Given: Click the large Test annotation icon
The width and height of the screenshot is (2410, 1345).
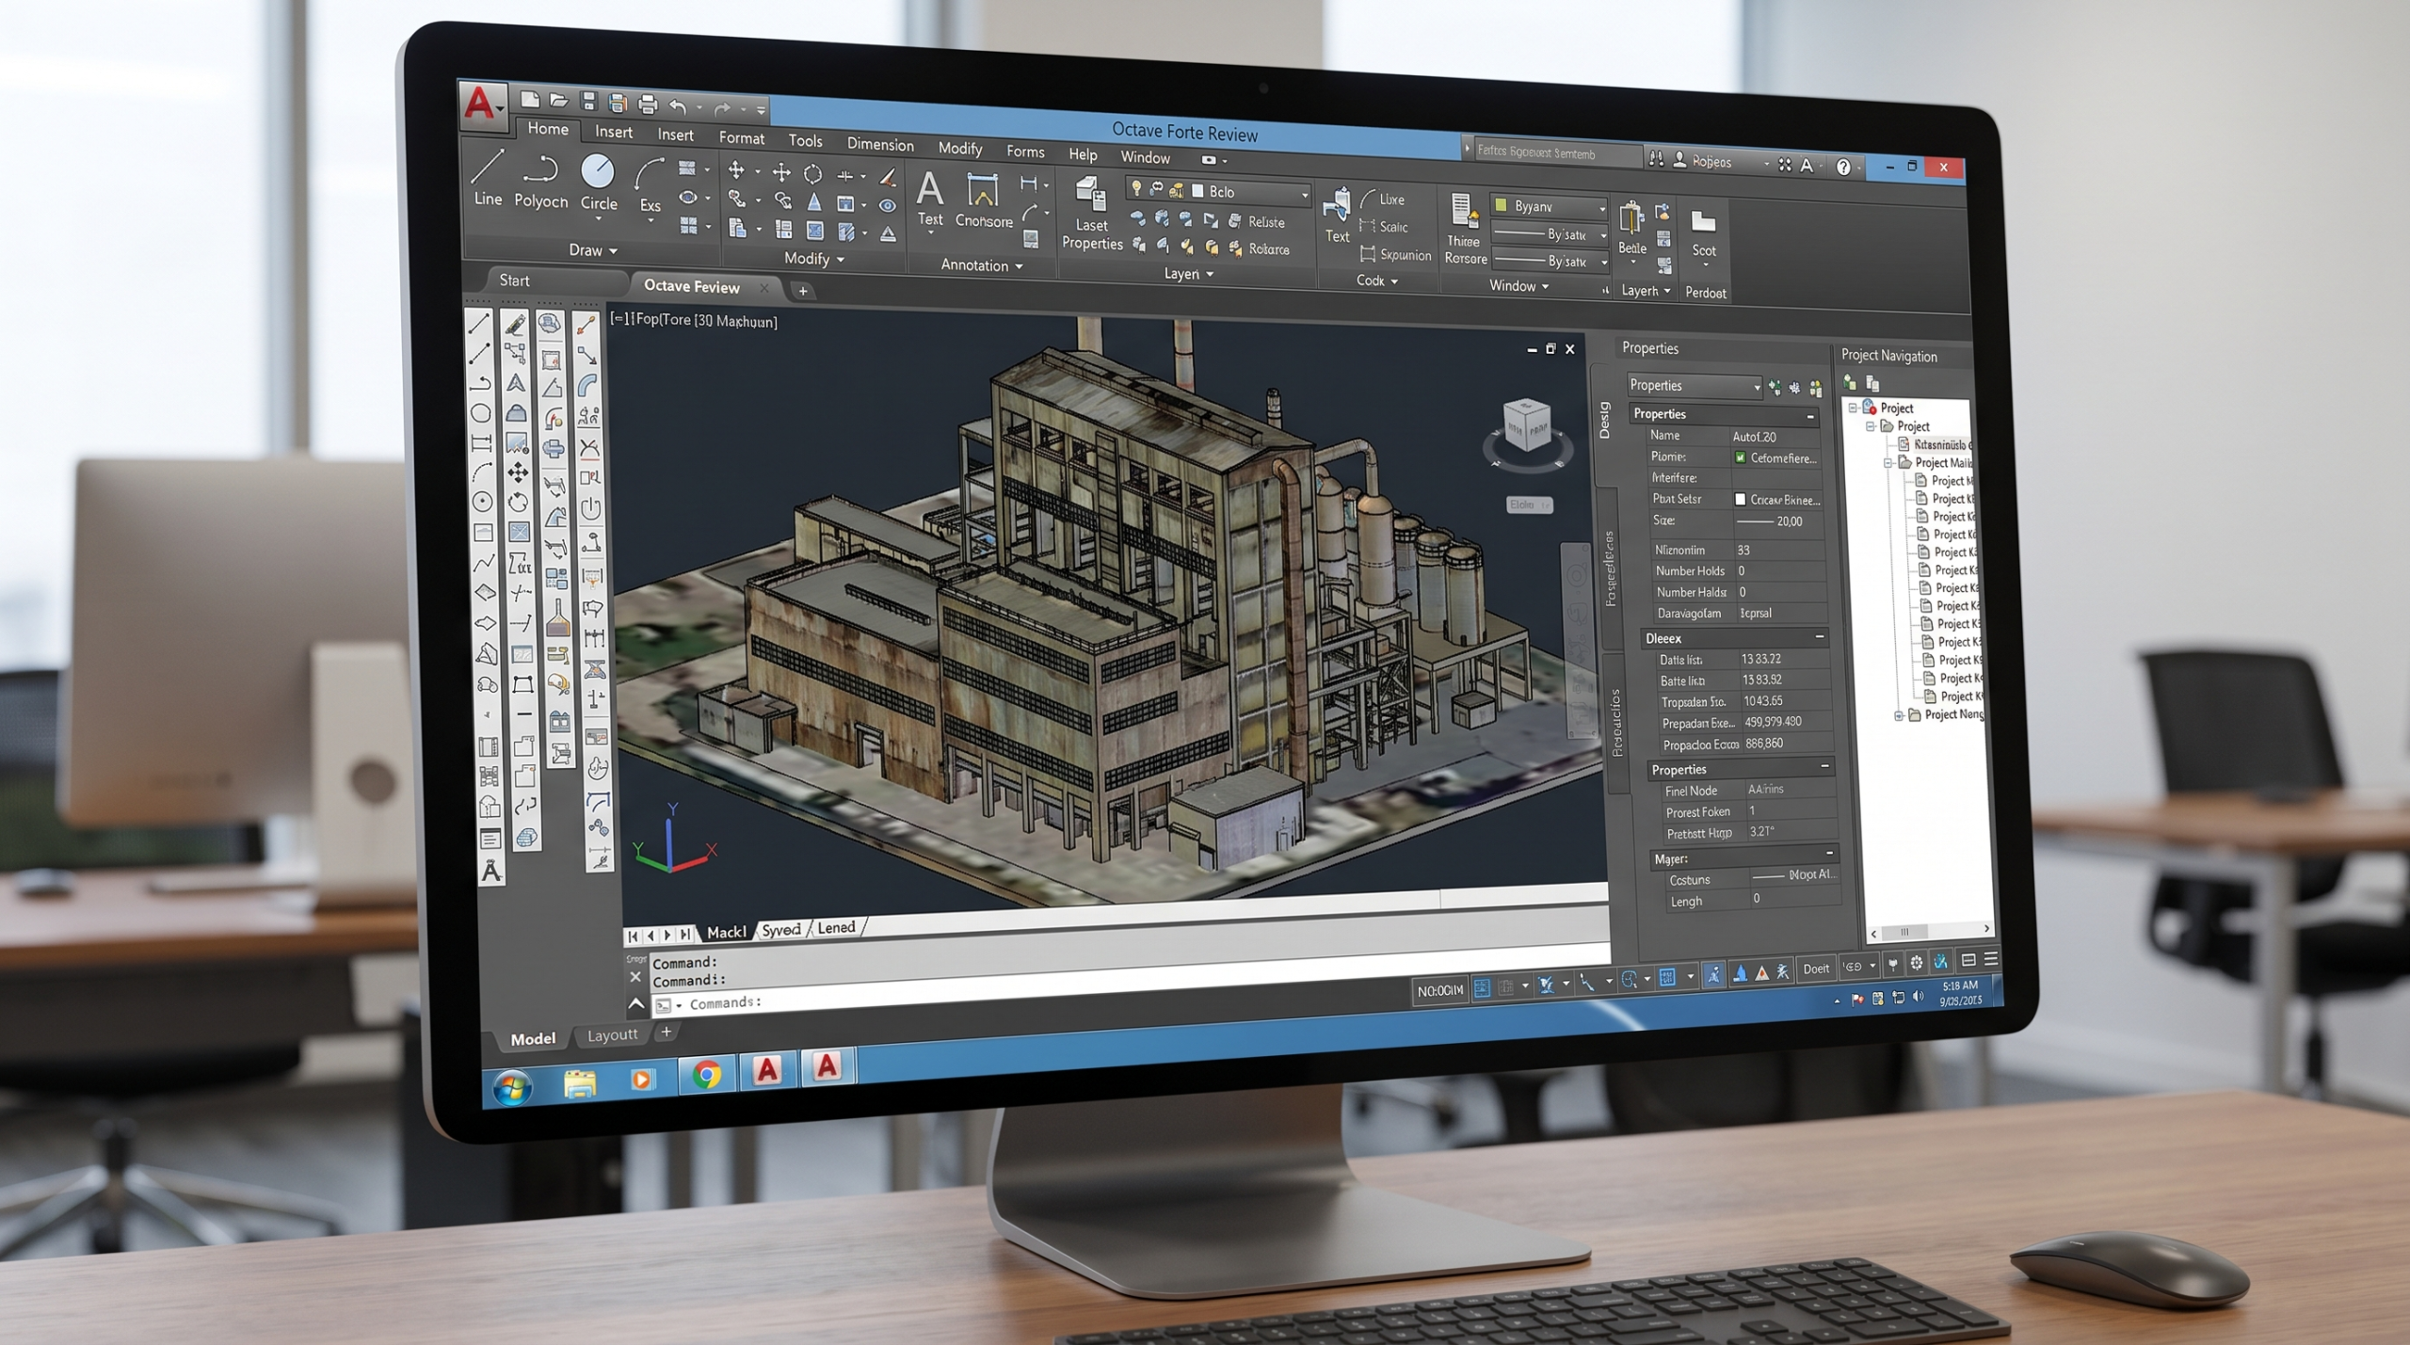Looking at the screenshot, I should (929, 199).
